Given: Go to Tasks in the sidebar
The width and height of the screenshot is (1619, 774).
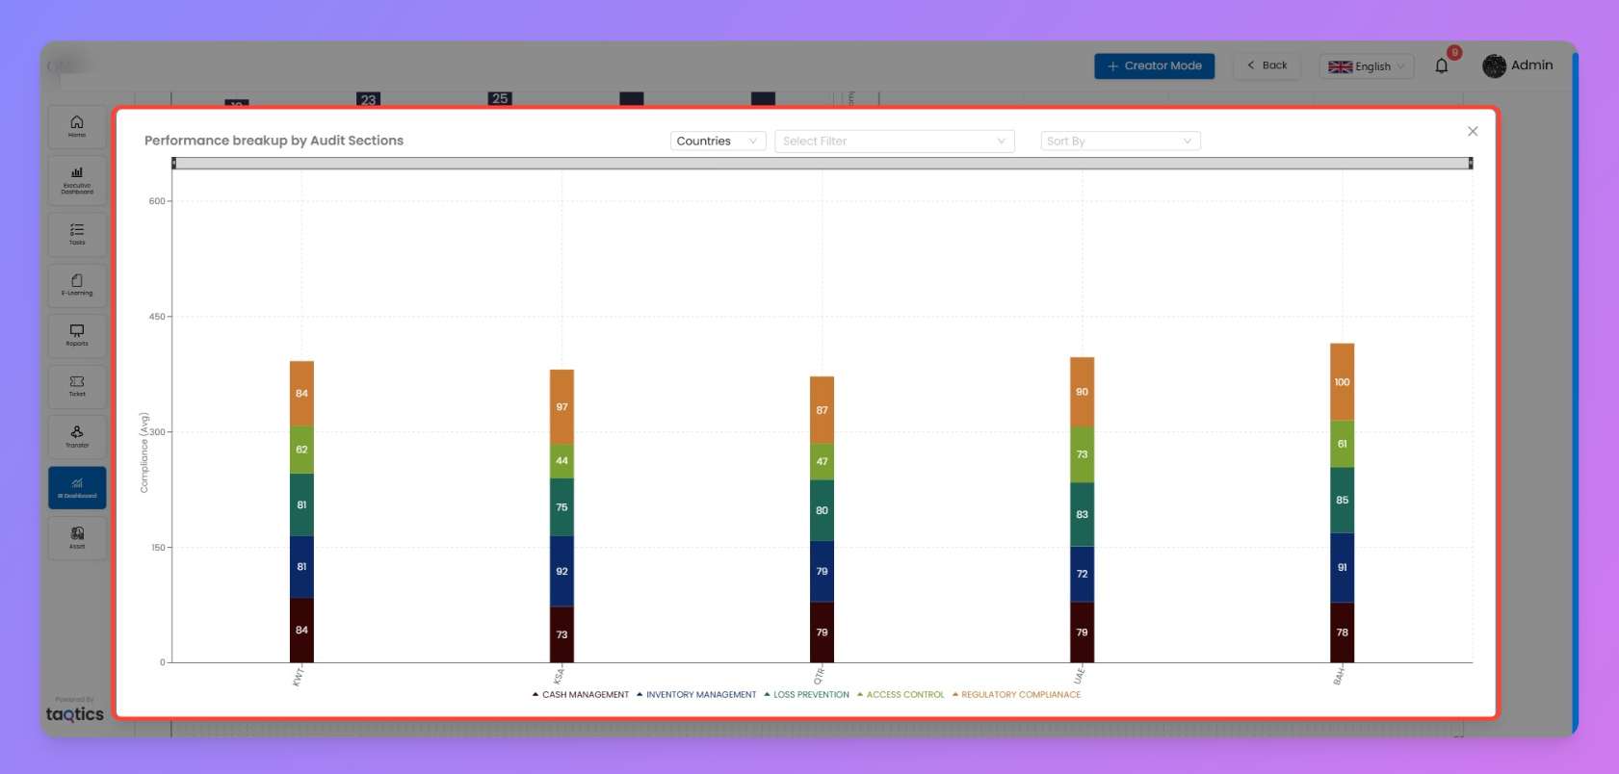Looking at the screenshot, I should coord(77,234).
